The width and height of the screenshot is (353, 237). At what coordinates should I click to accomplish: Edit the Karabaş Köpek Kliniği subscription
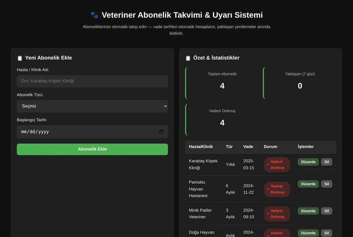(308, 162)
